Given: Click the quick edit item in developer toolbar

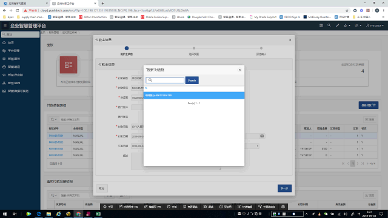Looking at the screenshot, I should pos(245,206).
